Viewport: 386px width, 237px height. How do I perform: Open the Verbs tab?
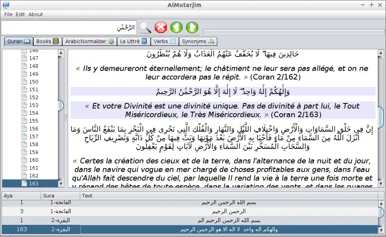click(164, 42)
